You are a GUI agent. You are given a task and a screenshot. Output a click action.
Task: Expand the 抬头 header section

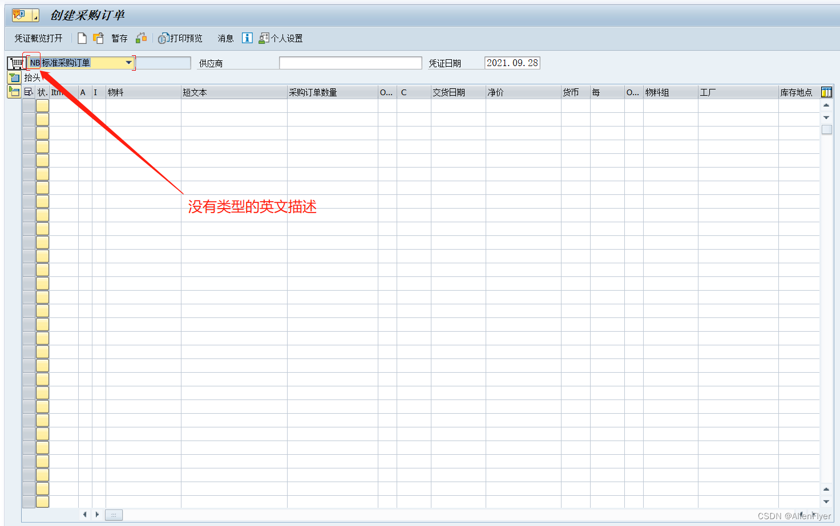(14, 77)
